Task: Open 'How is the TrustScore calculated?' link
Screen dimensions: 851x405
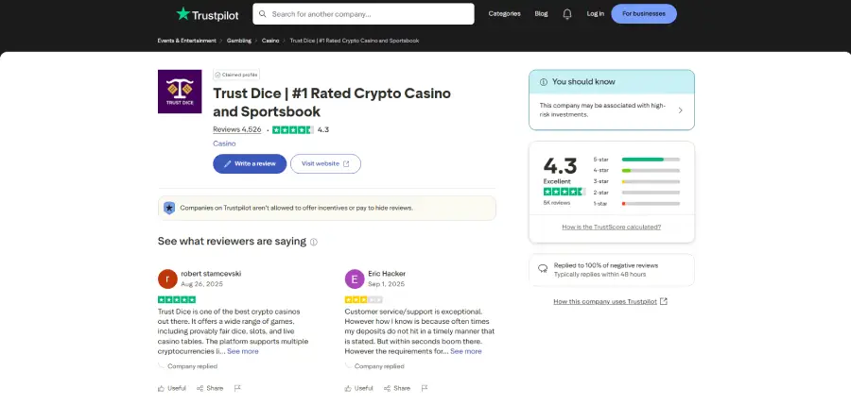Action: [x=612, y=228]
